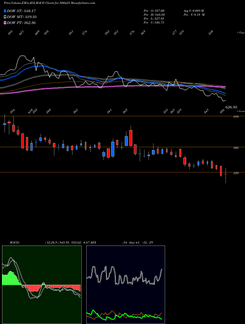Screen dimensions: 245x324
Task: Click the ADX '(14 day) 41, +12, -29' values
Action: coord(138,242)
